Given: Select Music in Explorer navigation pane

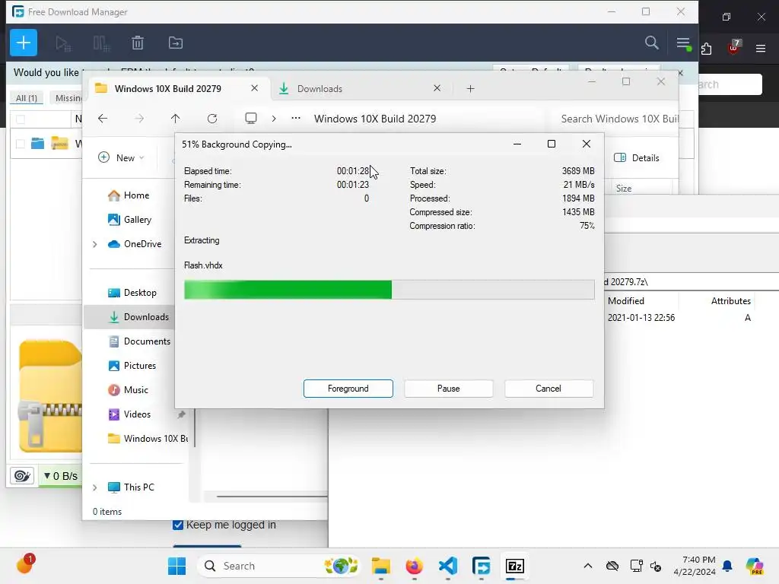Looking at the screenshot, I should pyautogui.click(x=128, y=390).
